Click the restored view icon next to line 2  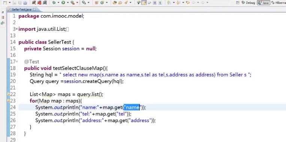[x=3, y=23]
